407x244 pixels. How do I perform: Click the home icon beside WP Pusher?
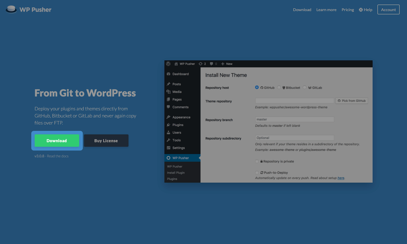pos(176,64)
